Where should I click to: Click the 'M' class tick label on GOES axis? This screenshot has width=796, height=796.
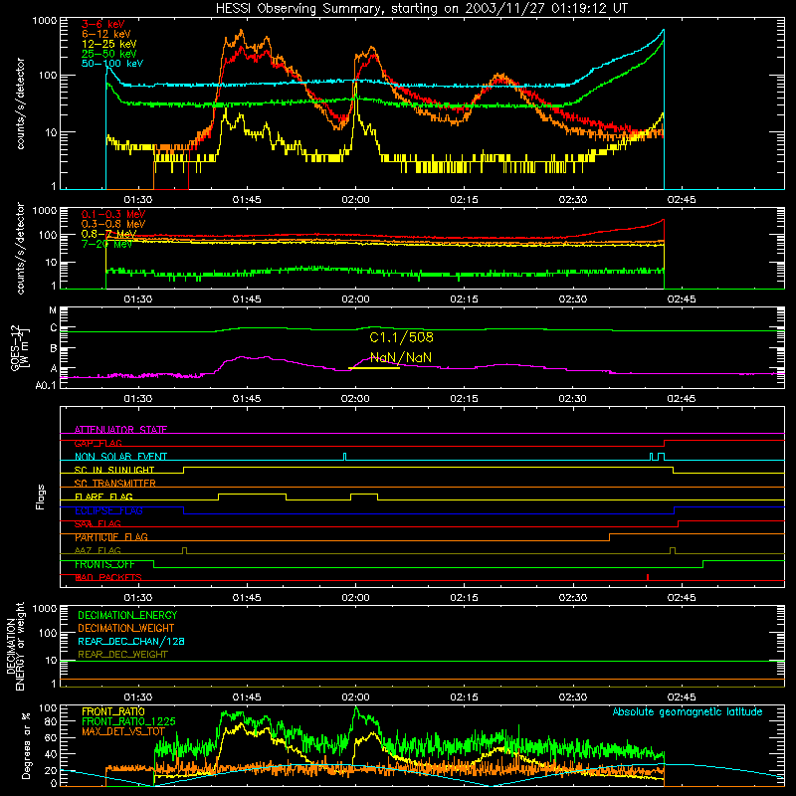coord(53,310)
